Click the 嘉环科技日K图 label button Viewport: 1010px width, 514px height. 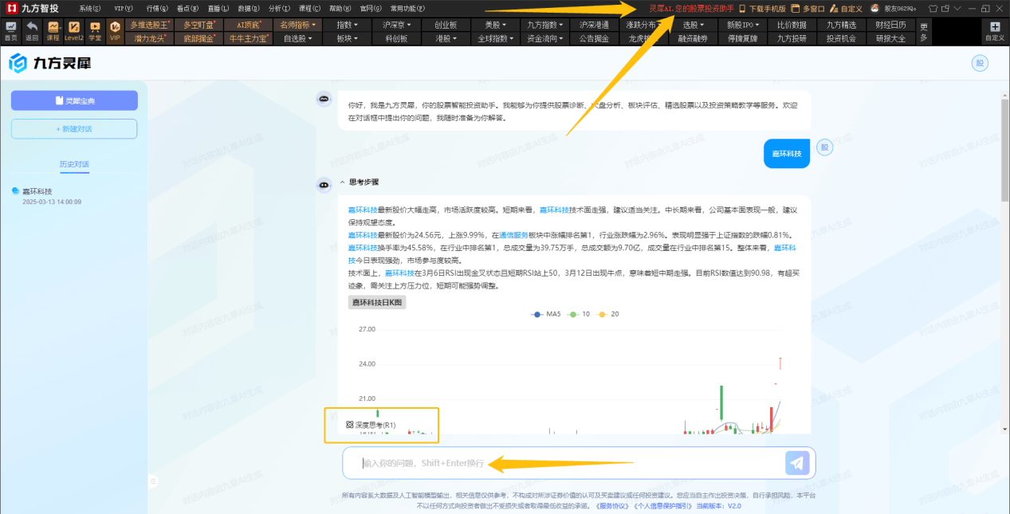[379, 302]
